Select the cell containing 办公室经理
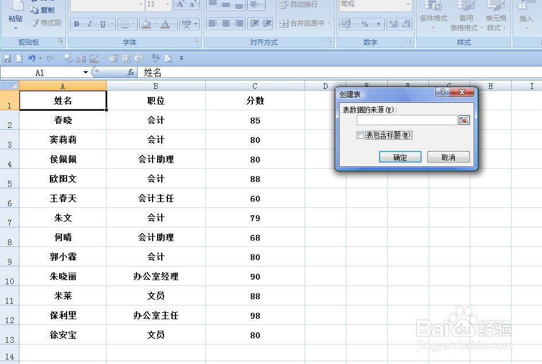 (x=156, y=276)
